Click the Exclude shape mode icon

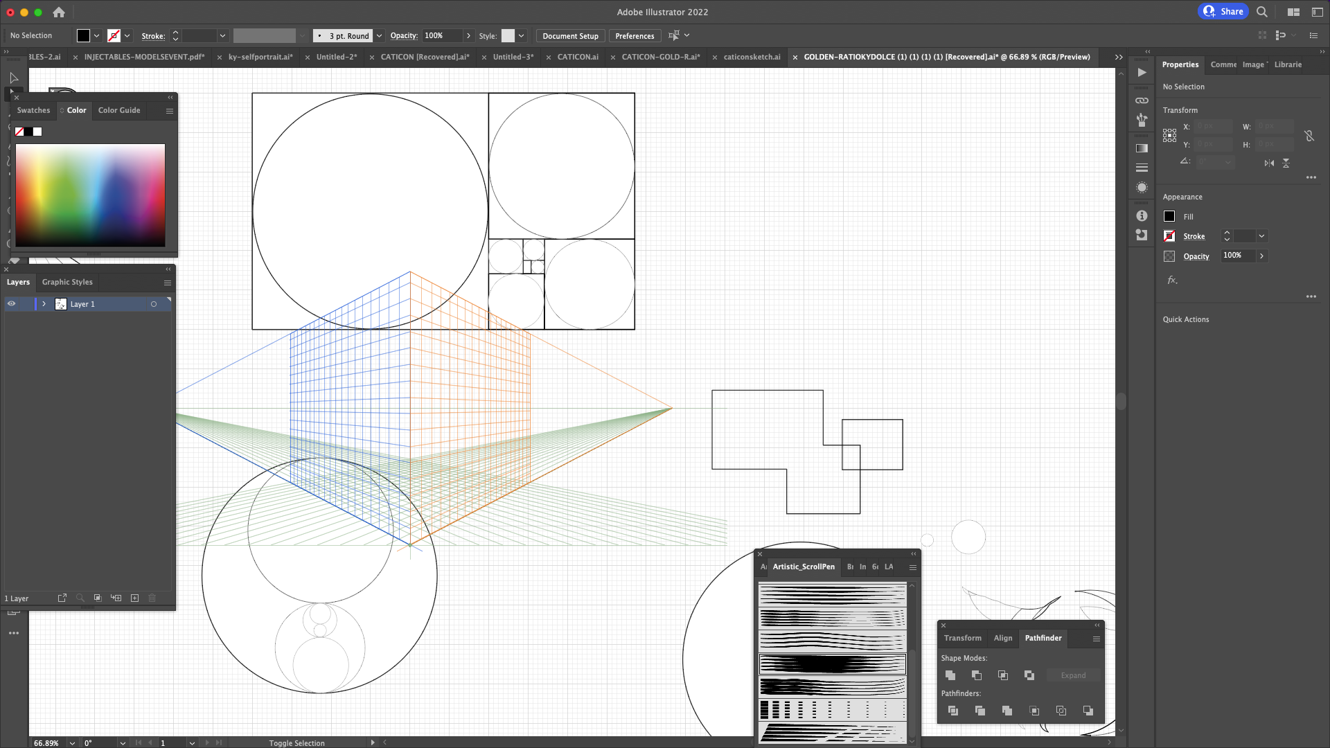pos(1029,675)
